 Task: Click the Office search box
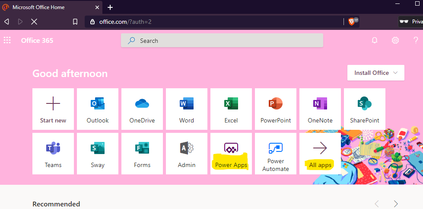point(222,41)
